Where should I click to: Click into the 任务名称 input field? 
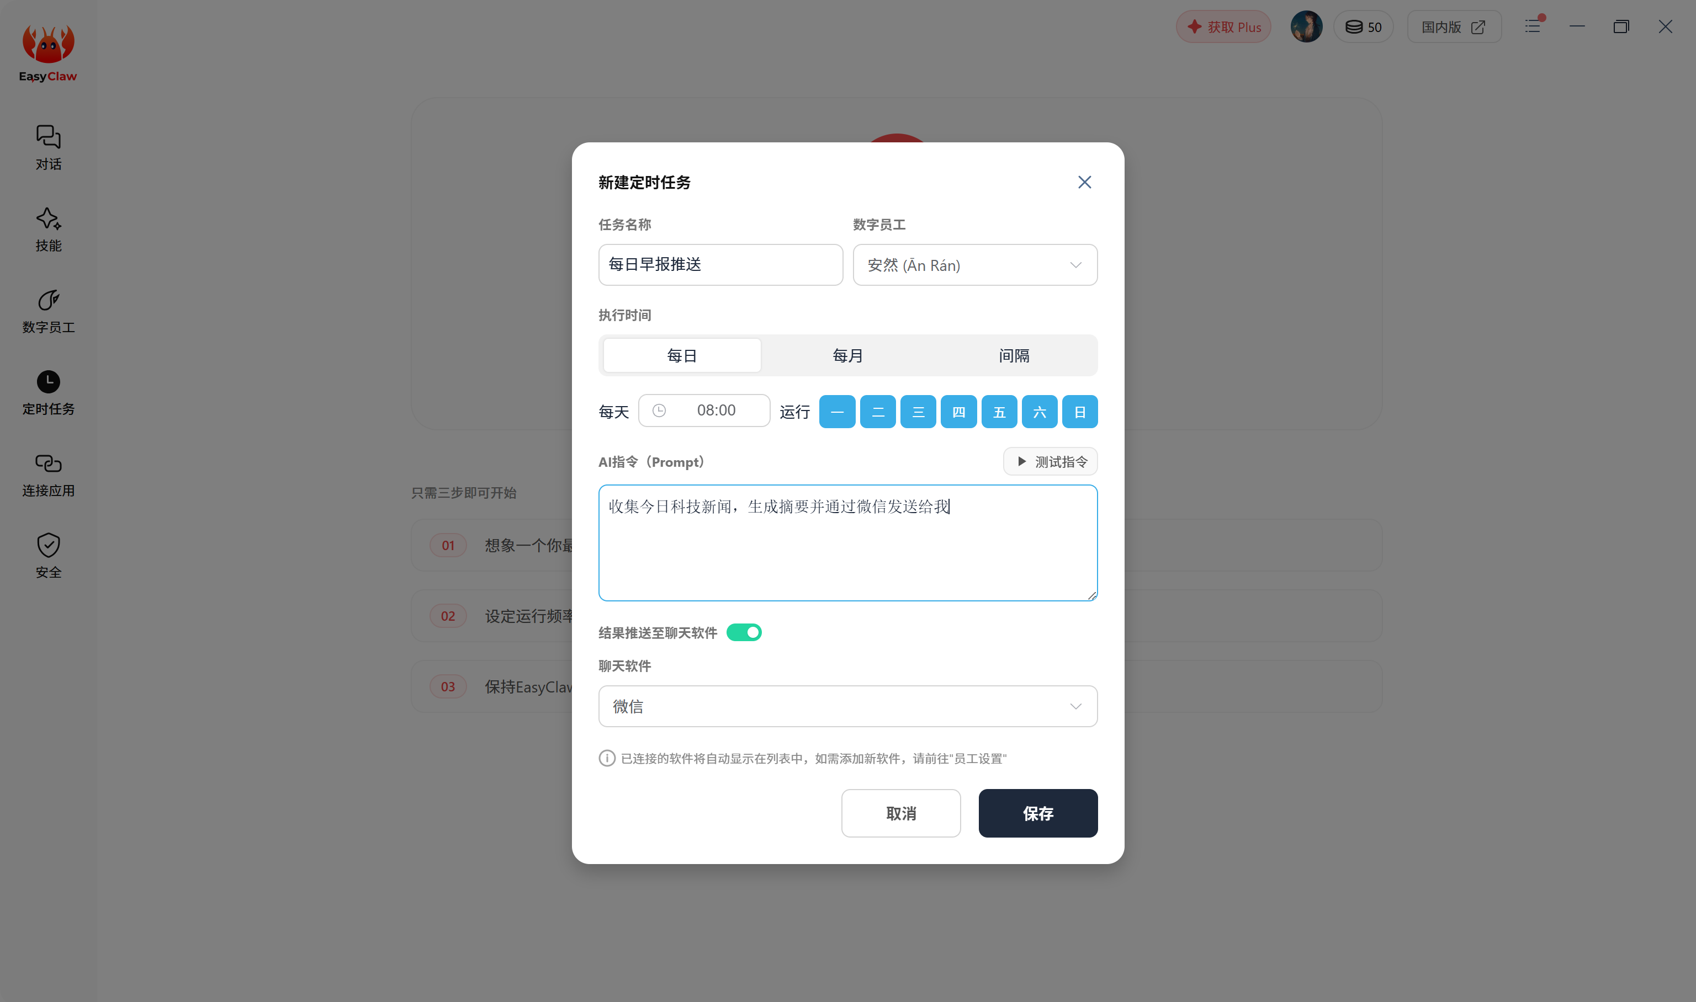[720, 265]
